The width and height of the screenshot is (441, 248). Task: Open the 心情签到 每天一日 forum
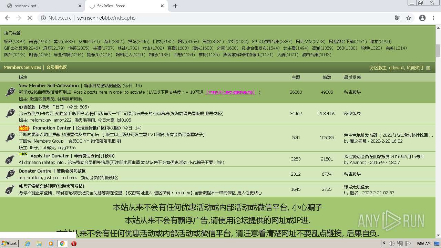[41, 107]
